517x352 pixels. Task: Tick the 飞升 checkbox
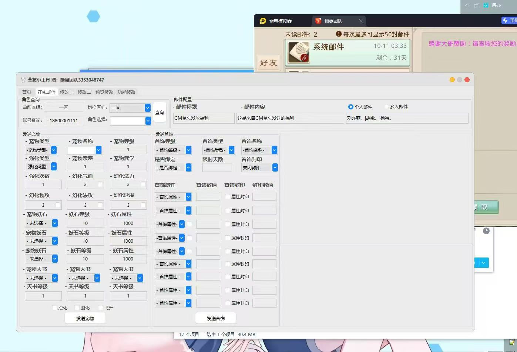coord(101,308)
